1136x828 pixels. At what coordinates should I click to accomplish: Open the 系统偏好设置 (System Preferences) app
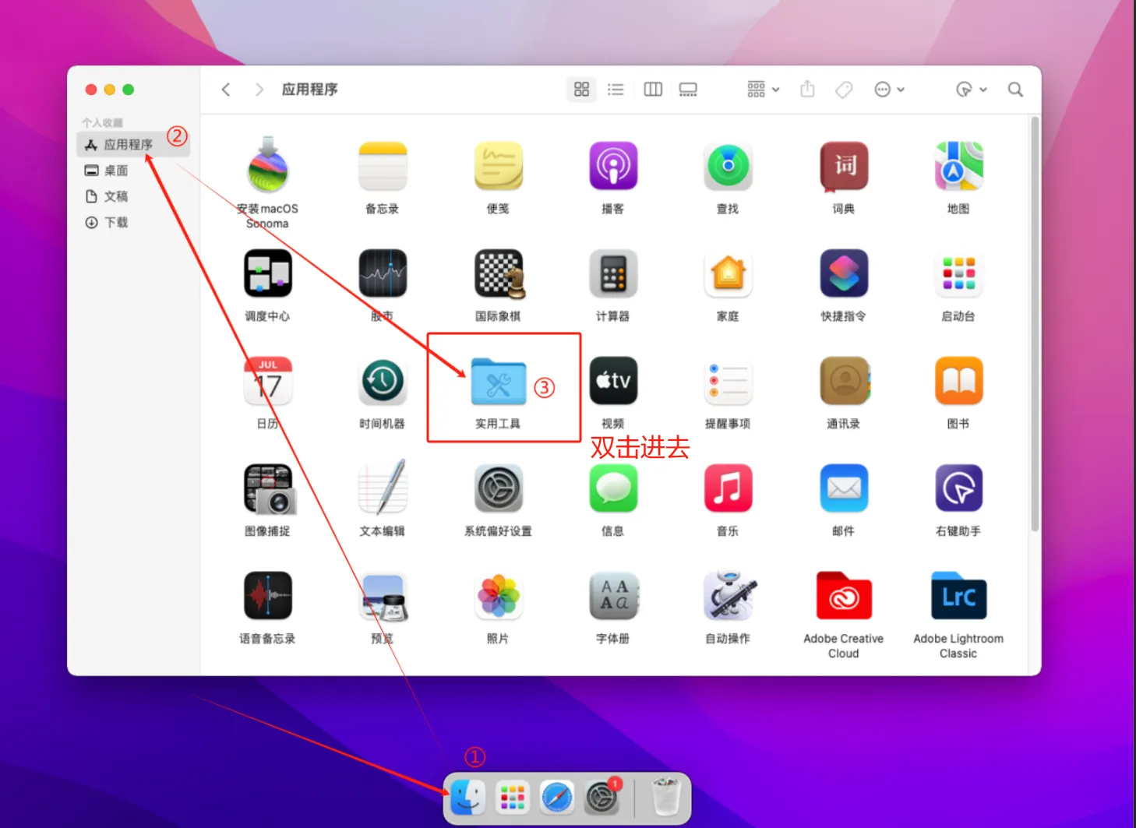498,489
